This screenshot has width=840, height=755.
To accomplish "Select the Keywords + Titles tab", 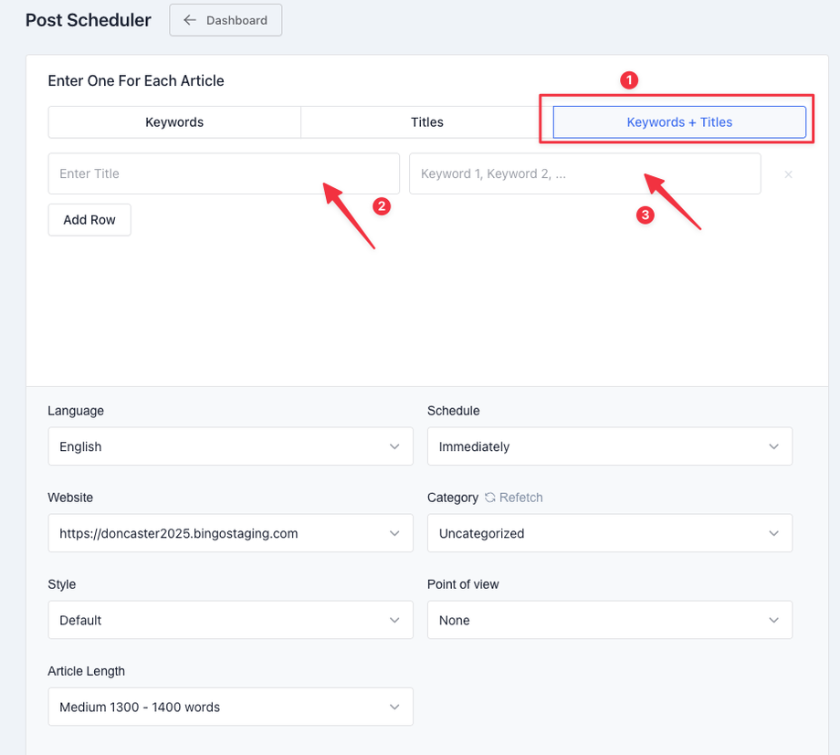I will pos(679,122).
